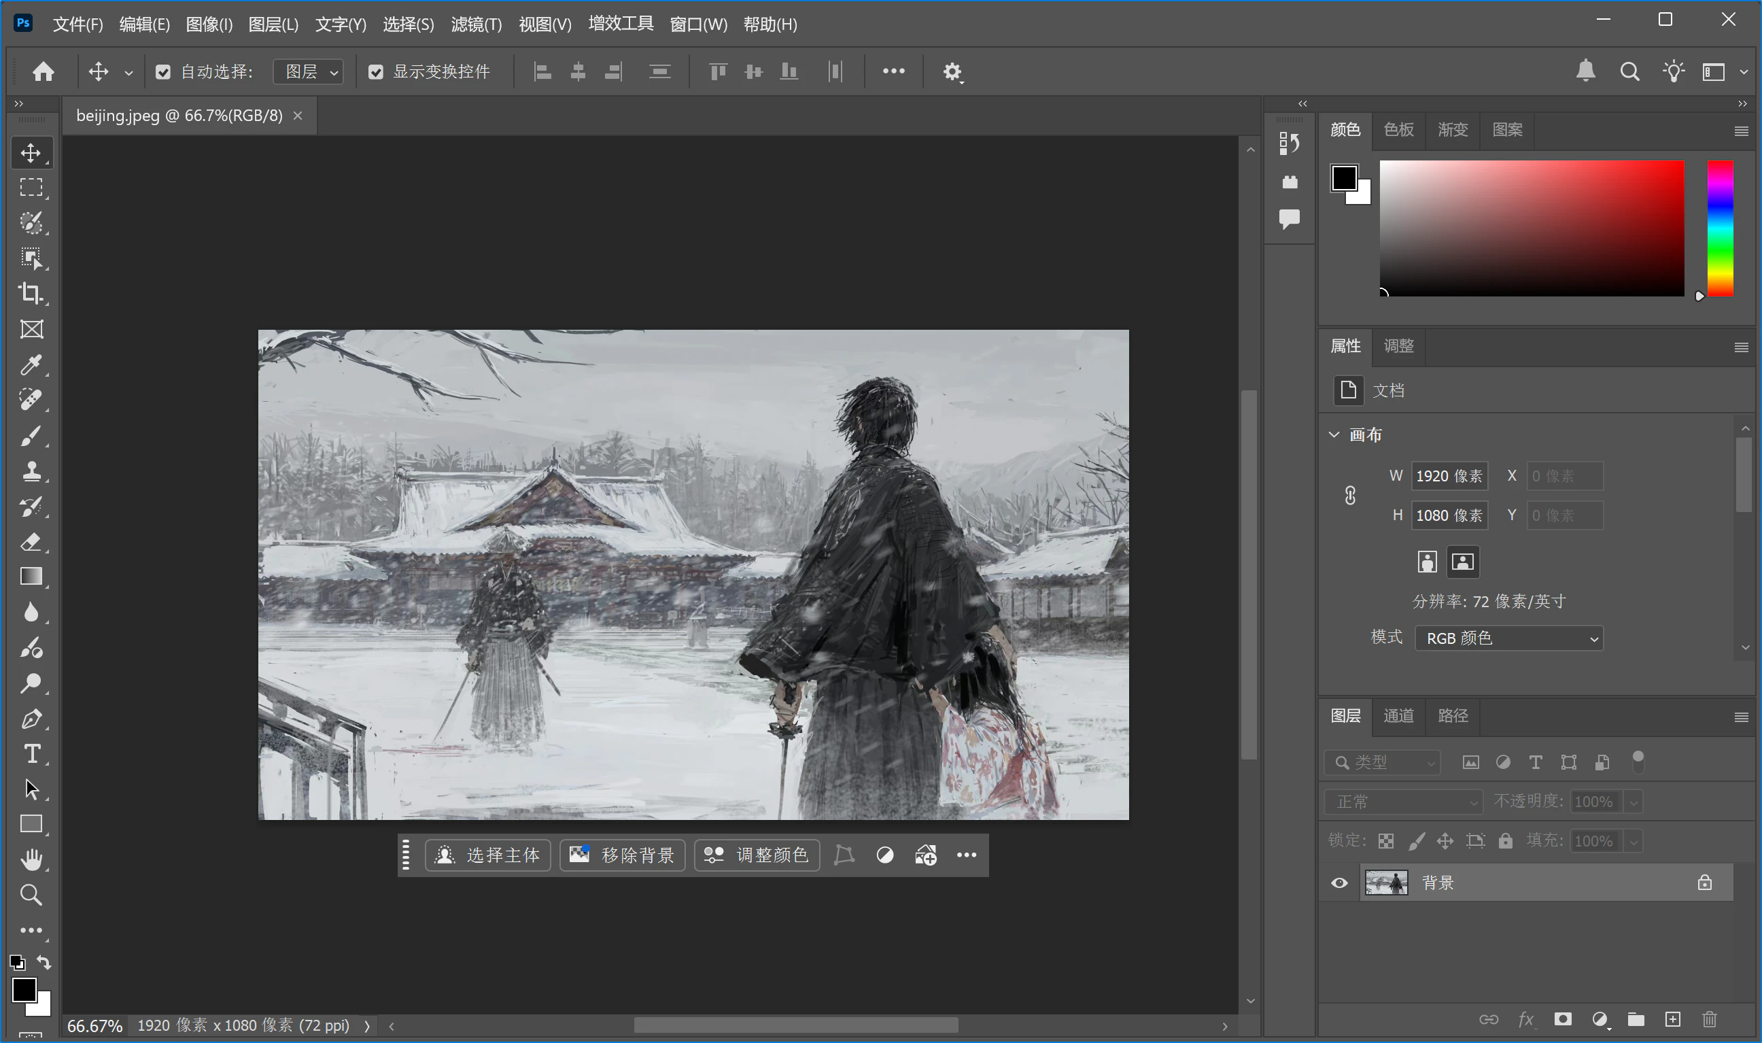
Task: Disable 显示变换控件 checkbox
Action: (376, 71)
